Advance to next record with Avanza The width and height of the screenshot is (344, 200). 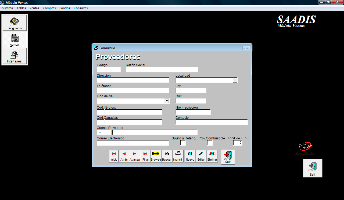134,156
